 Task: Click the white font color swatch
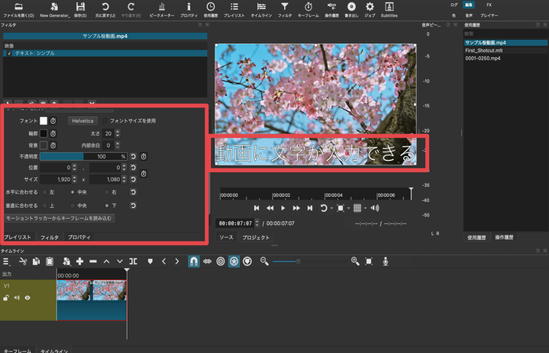(x=44, y=122)
